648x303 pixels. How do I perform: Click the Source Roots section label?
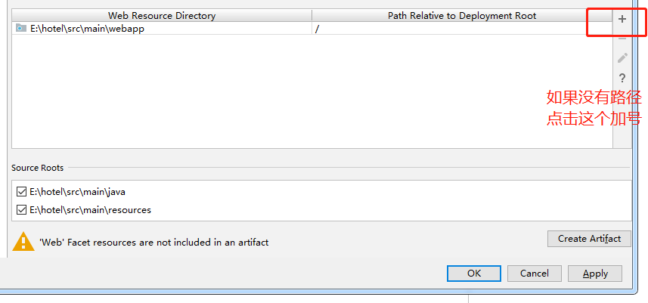38,168
